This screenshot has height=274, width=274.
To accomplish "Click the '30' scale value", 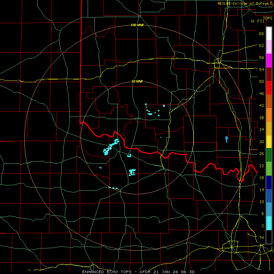I will [262, 142].
